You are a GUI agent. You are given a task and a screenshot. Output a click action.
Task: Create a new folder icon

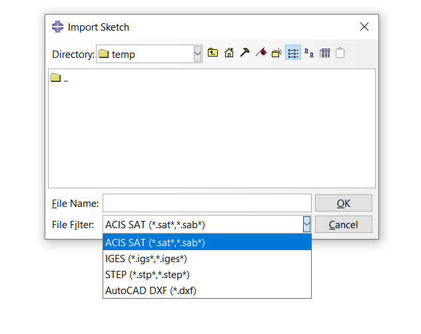[276, 53]
